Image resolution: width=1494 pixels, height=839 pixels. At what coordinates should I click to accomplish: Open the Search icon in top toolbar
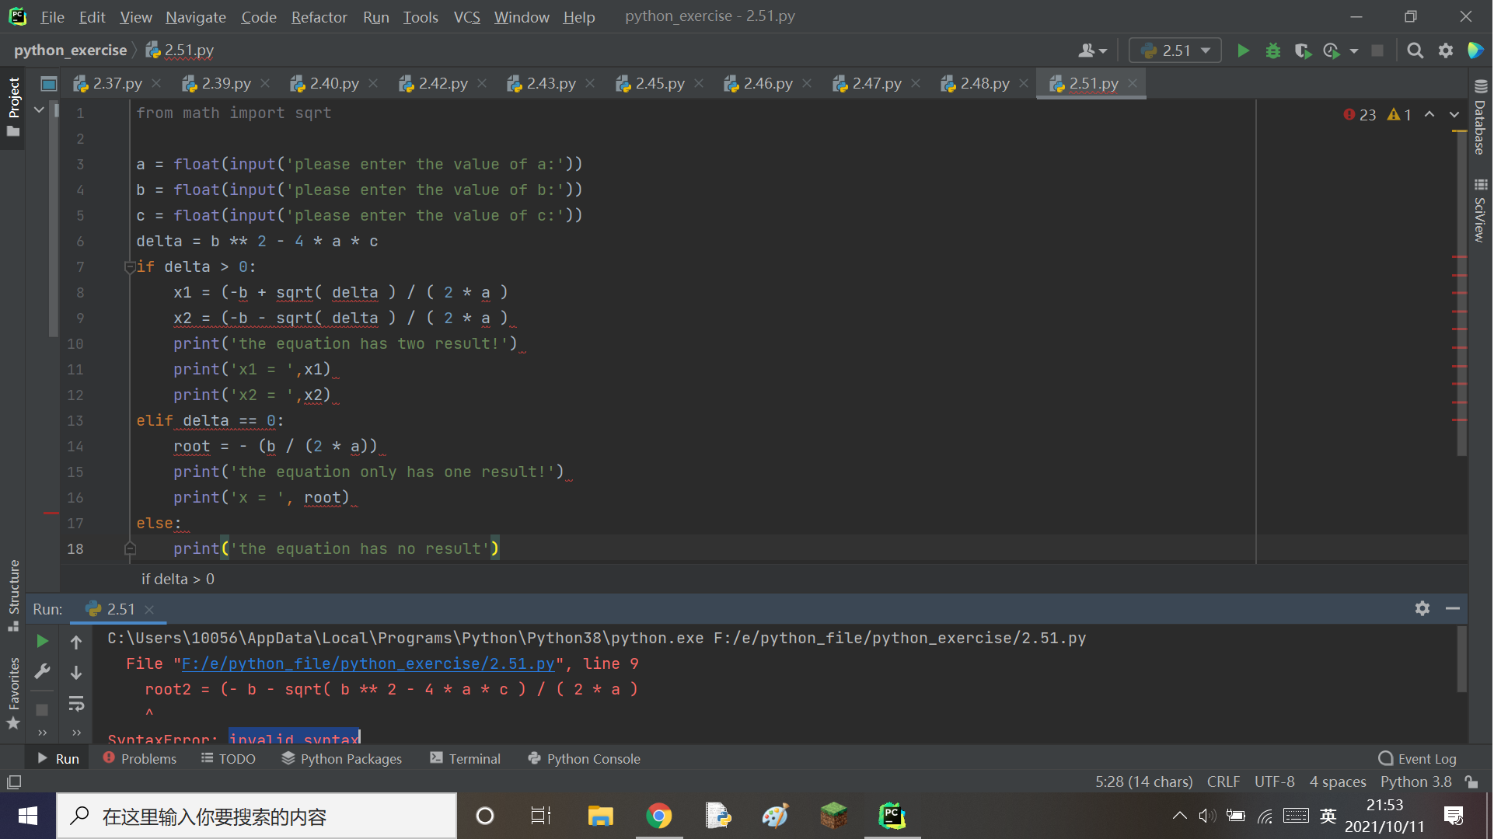(1415, 49)
